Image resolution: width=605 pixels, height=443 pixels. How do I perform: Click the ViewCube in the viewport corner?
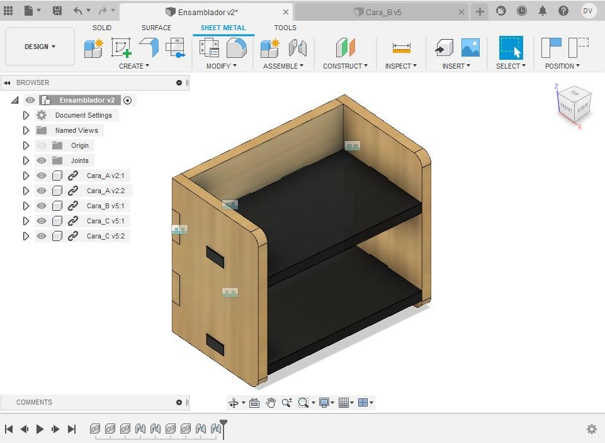click(x=574, y=104)
